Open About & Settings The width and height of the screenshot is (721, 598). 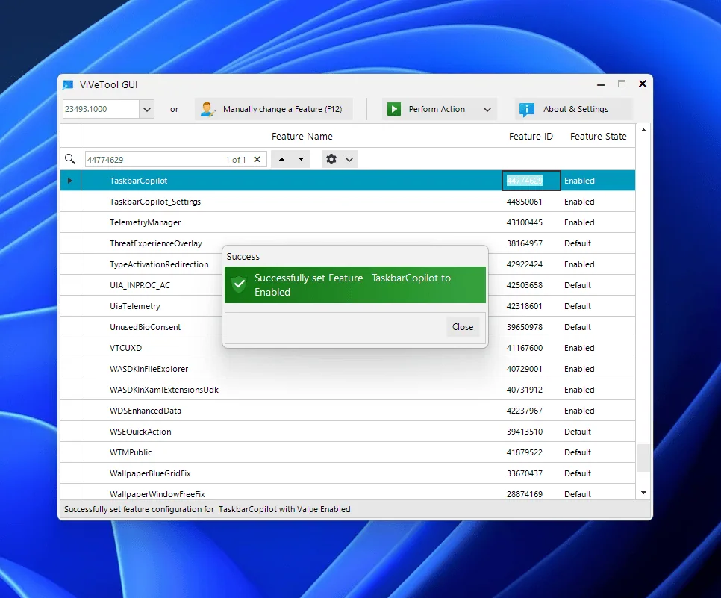[574, 109]
